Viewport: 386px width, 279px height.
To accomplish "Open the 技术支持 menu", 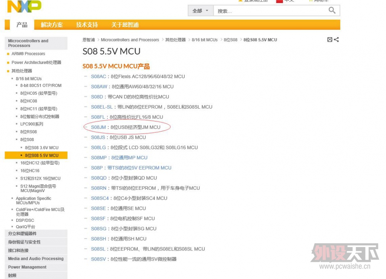I will click(87, 25).
